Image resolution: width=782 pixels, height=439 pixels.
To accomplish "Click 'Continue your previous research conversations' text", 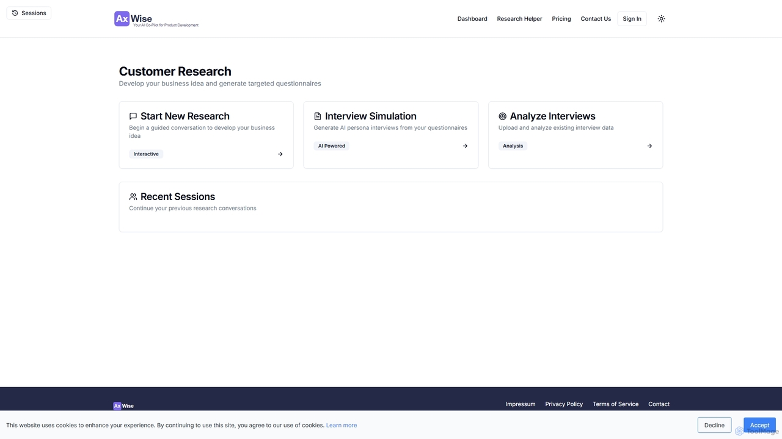I will [192, 209].
